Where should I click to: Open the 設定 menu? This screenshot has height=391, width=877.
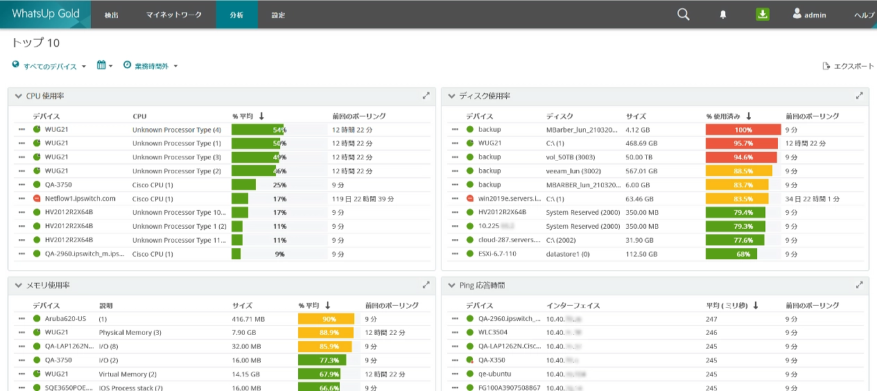tap(278, 15)
